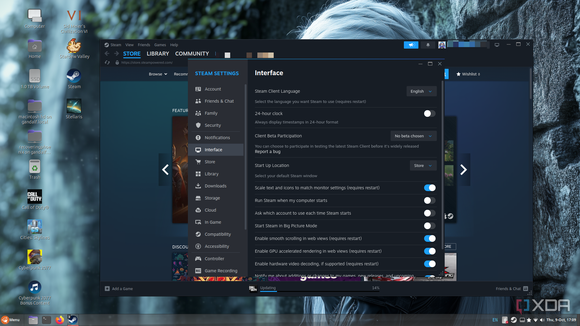
Task: Open the Security settings category
Action: tap(216, 125)
